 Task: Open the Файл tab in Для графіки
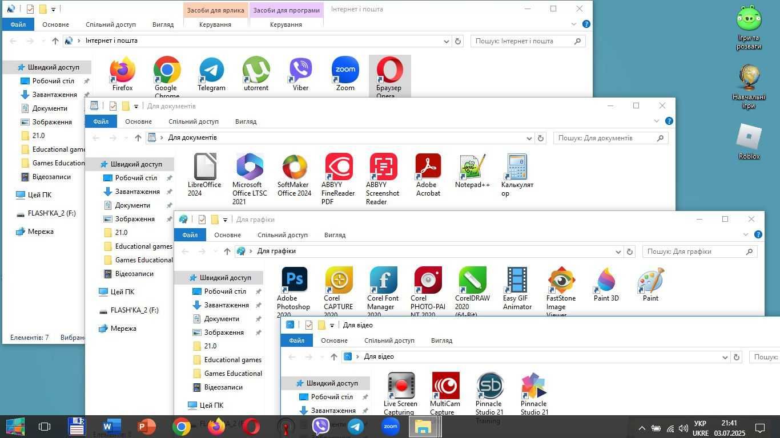tap(190, 235)
